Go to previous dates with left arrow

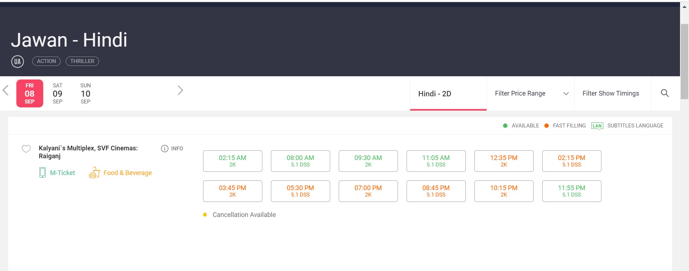tap(6, 90)
